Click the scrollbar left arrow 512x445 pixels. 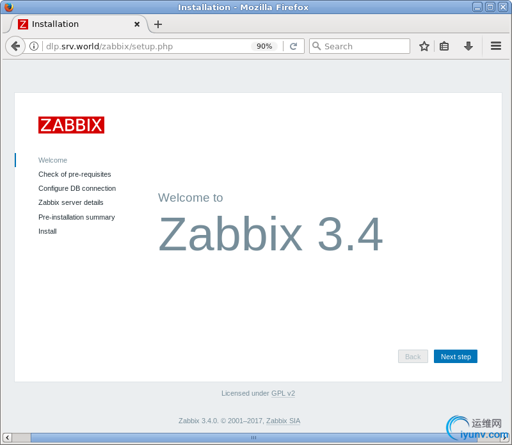pos(7,437)
